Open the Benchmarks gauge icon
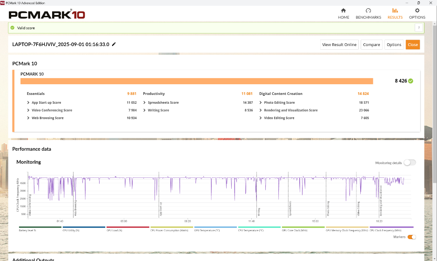437x261 pixels. [368, 11]
